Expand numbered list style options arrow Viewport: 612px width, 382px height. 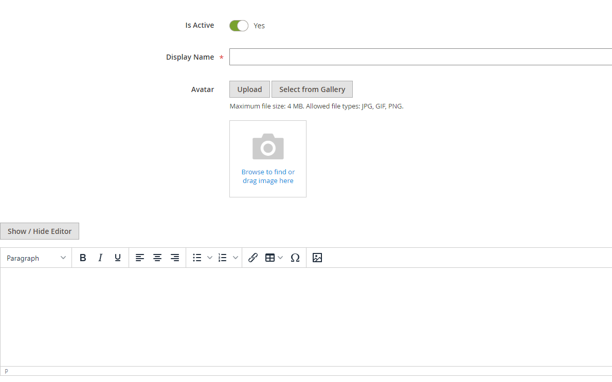236,258
